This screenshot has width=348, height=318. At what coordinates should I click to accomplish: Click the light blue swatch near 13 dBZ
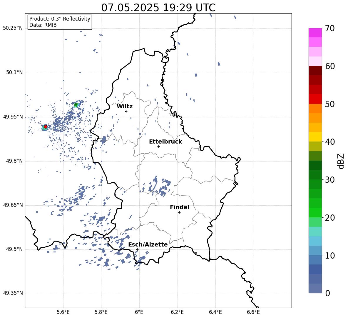[315, 241]
